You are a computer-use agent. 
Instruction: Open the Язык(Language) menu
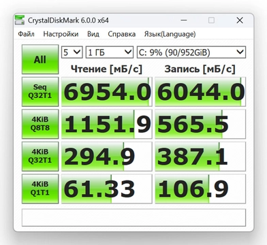(x=170, y=34)
